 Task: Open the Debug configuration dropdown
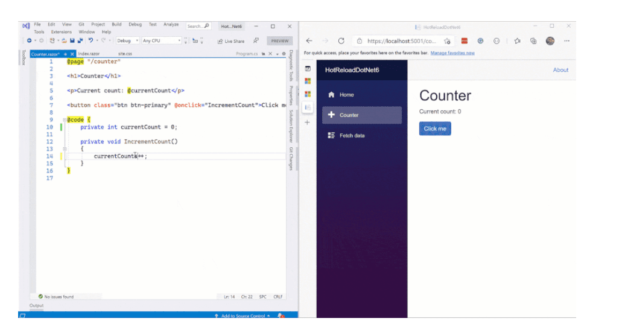point(127,40)
